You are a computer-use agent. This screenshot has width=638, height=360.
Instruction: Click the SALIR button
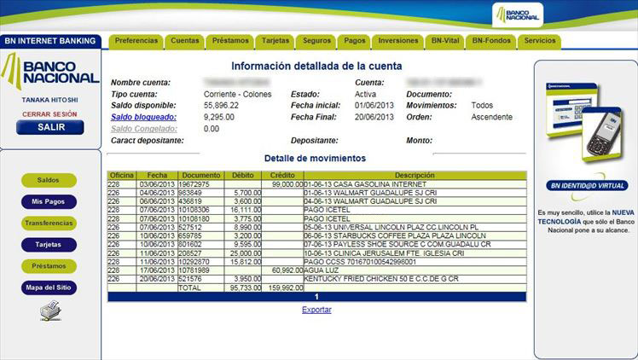[50, 127]
